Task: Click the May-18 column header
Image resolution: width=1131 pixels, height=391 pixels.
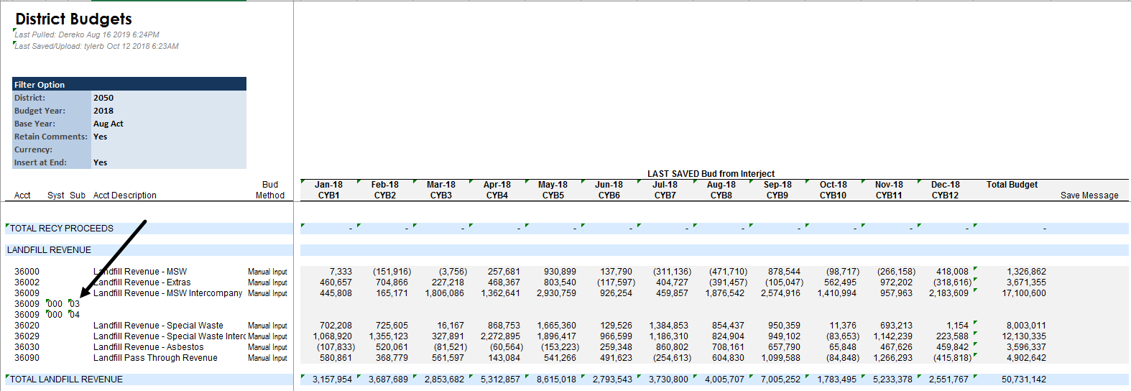Action: point(553,185)
